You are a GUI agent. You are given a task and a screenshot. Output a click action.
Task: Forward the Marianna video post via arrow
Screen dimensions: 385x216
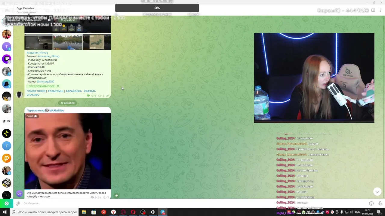(x=116, y=196)
